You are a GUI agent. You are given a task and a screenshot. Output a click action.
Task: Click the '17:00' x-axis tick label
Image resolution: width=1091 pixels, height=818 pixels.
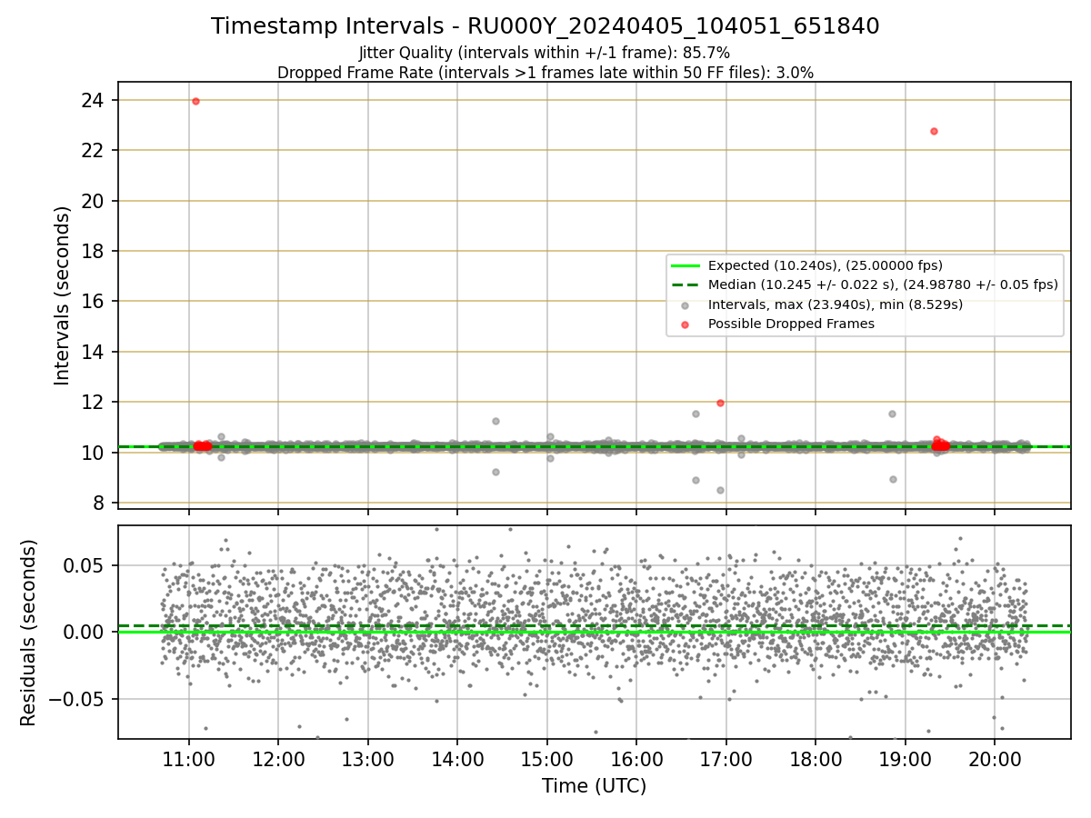pyautogui.click(x=726, y=760)
